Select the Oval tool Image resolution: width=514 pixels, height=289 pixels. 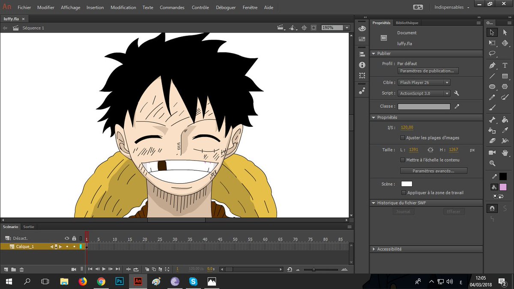pyautogui.click(x=492, y=86)
